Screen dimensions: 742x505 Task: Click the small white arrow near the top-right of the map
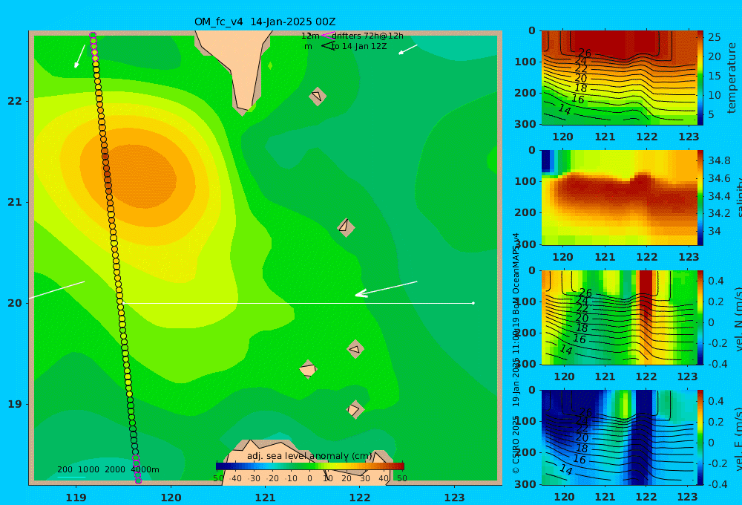coord(408,49)
